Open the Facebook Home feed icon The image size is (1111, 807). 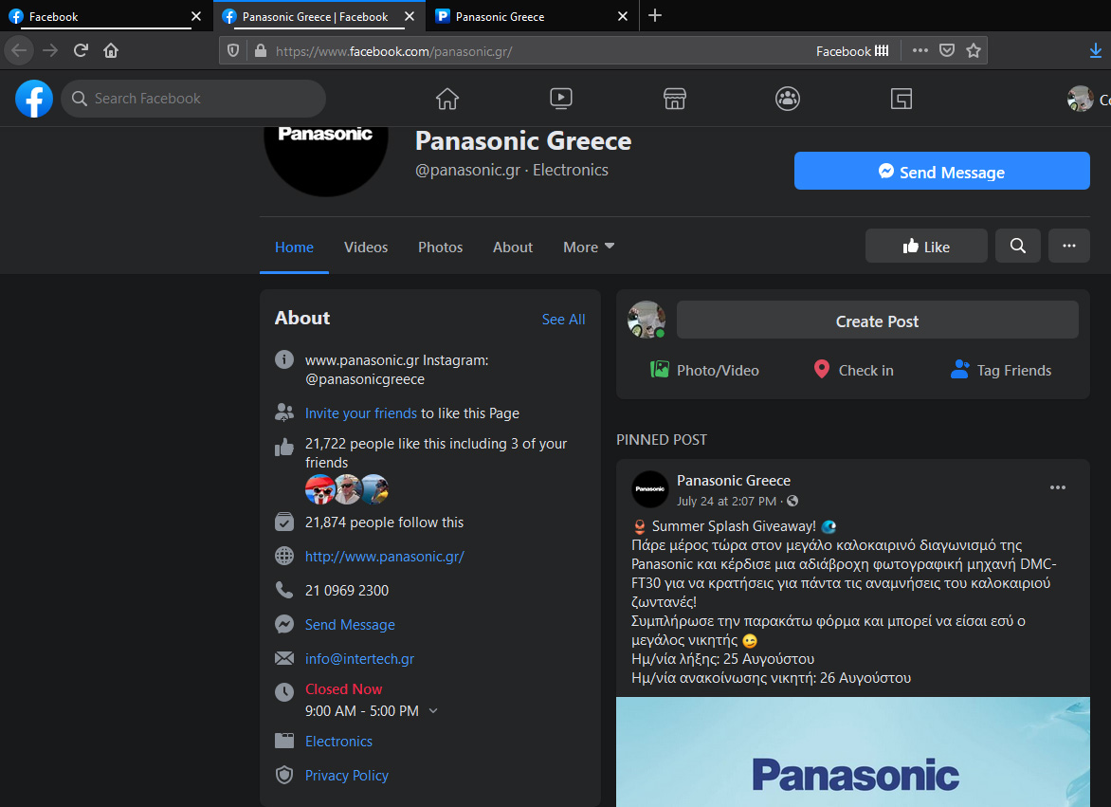(447, 99)
